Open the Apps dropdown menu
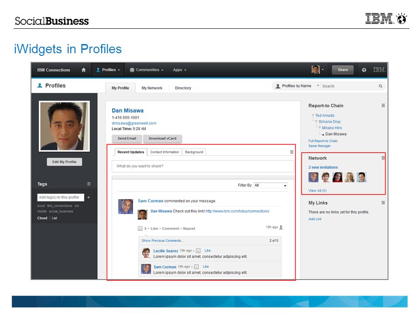The height and width of the screenshot is (314, 419). coord(179,70)
